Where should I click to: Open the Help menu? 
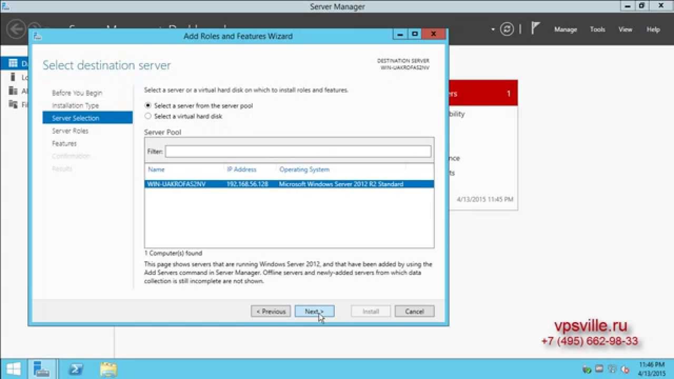click(x=653, y=29)
